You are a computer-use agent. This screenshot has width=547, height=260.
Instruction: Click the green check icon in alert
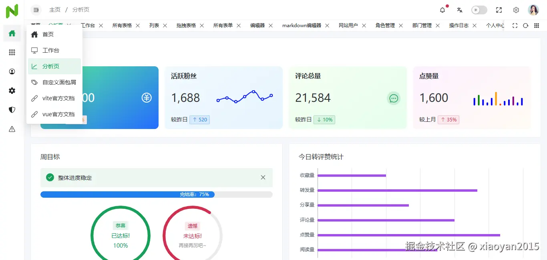pyautogui.click(x=50, y=177)
